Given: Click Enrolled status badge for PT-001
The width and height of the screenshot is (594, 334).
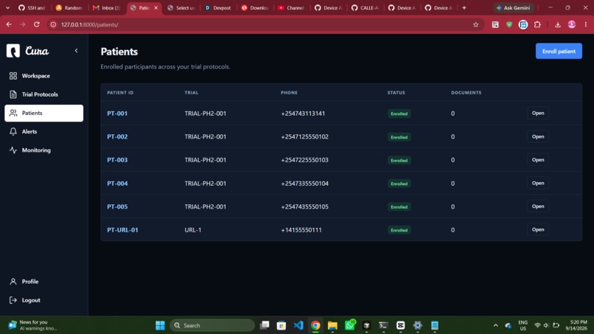Looking at the screenshot, I should [399, 114].
